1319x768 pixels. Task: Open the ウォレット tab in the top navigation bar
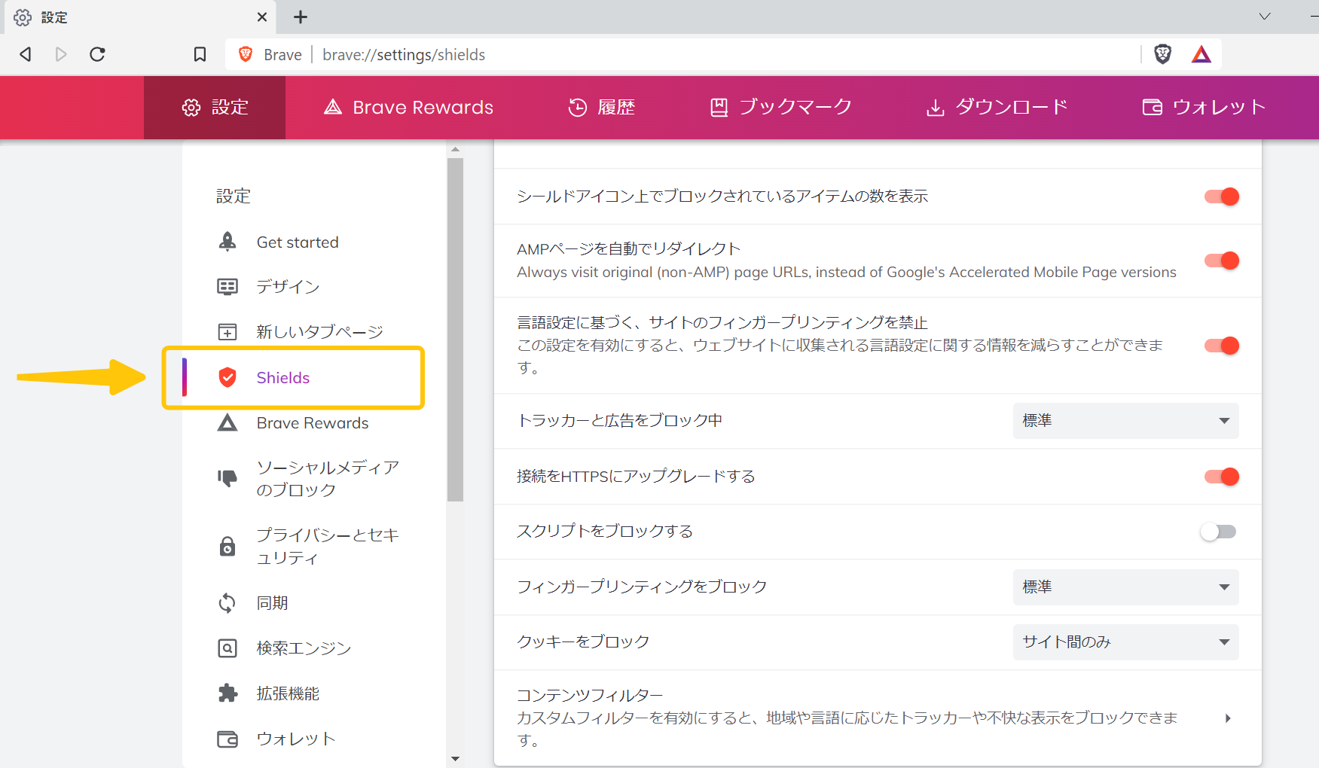(1204, 108)
